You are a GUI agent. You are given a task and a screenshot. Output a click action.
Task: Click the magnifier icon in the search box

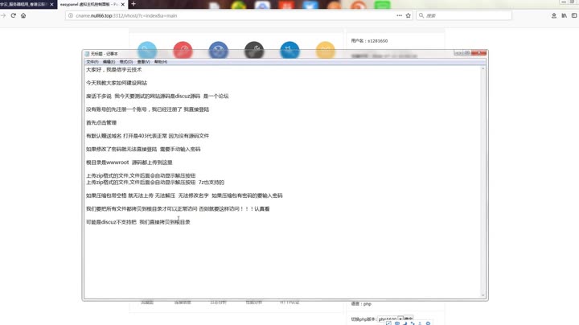point(421,15)
